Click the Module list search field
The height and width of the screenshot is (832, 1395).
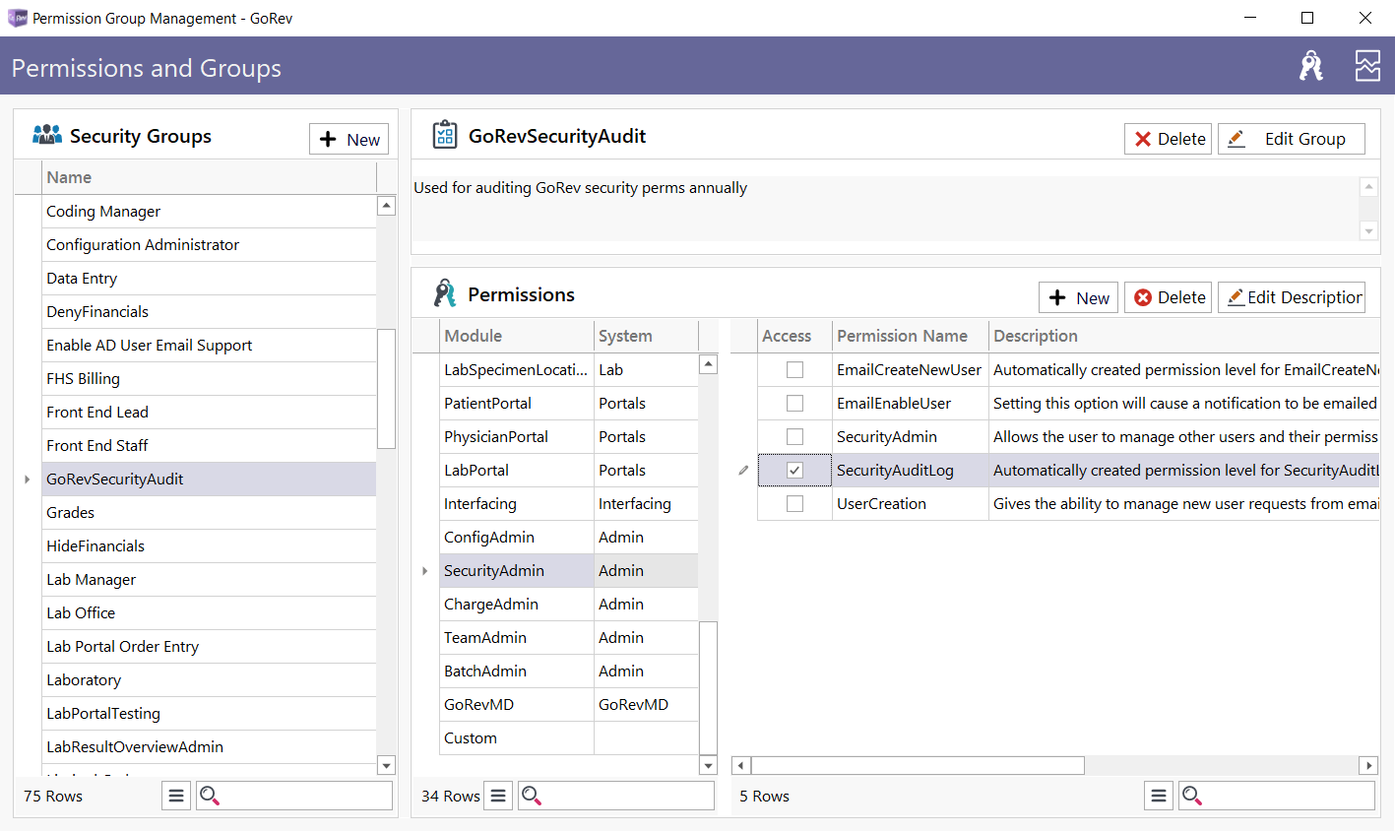[616, 796]
